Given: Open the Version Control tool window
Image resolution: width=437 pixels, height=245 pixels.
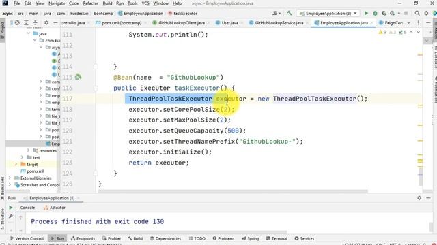Looking at the screenshot, I should point(27,238).
